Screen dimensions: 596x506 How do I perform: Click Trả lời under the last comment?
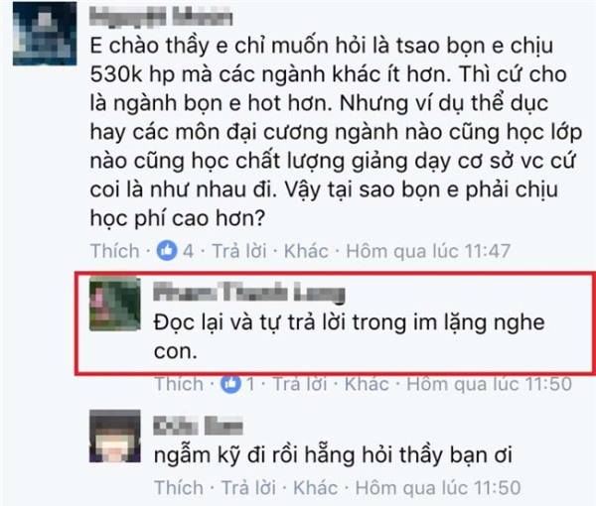(x=248, y=488)
